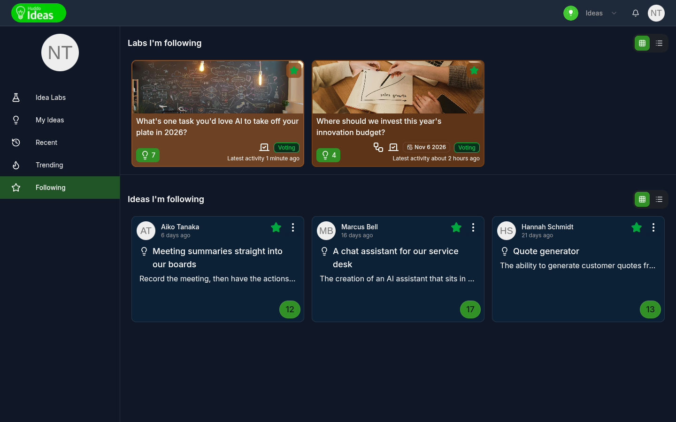Click the 4 ideas count badge
This screenshot has height=422, width=676.
pyautogui.click(x=328, y=155)
